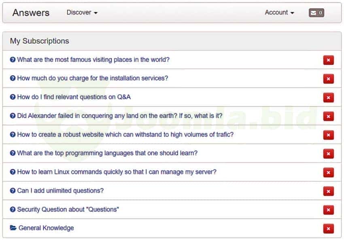Remove 'find relevant questions on Q&A' subscription
The image size is (344, 240).
[328, 97]
